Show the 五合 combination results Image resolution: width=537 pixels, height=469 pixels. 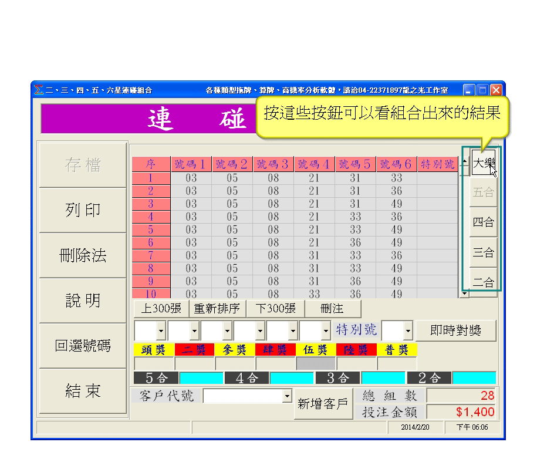[483, 192]
